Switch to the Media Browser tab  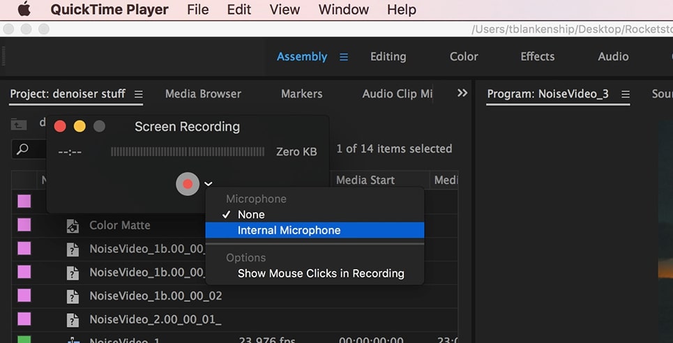pyautogui.click(x=203, y=94)
